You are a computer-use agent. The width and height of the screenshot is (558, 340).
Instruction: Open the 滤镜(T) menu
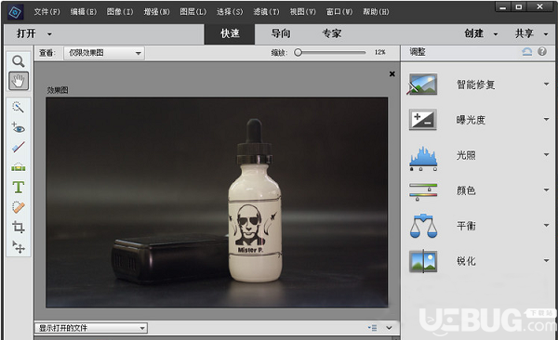(266, 12)
